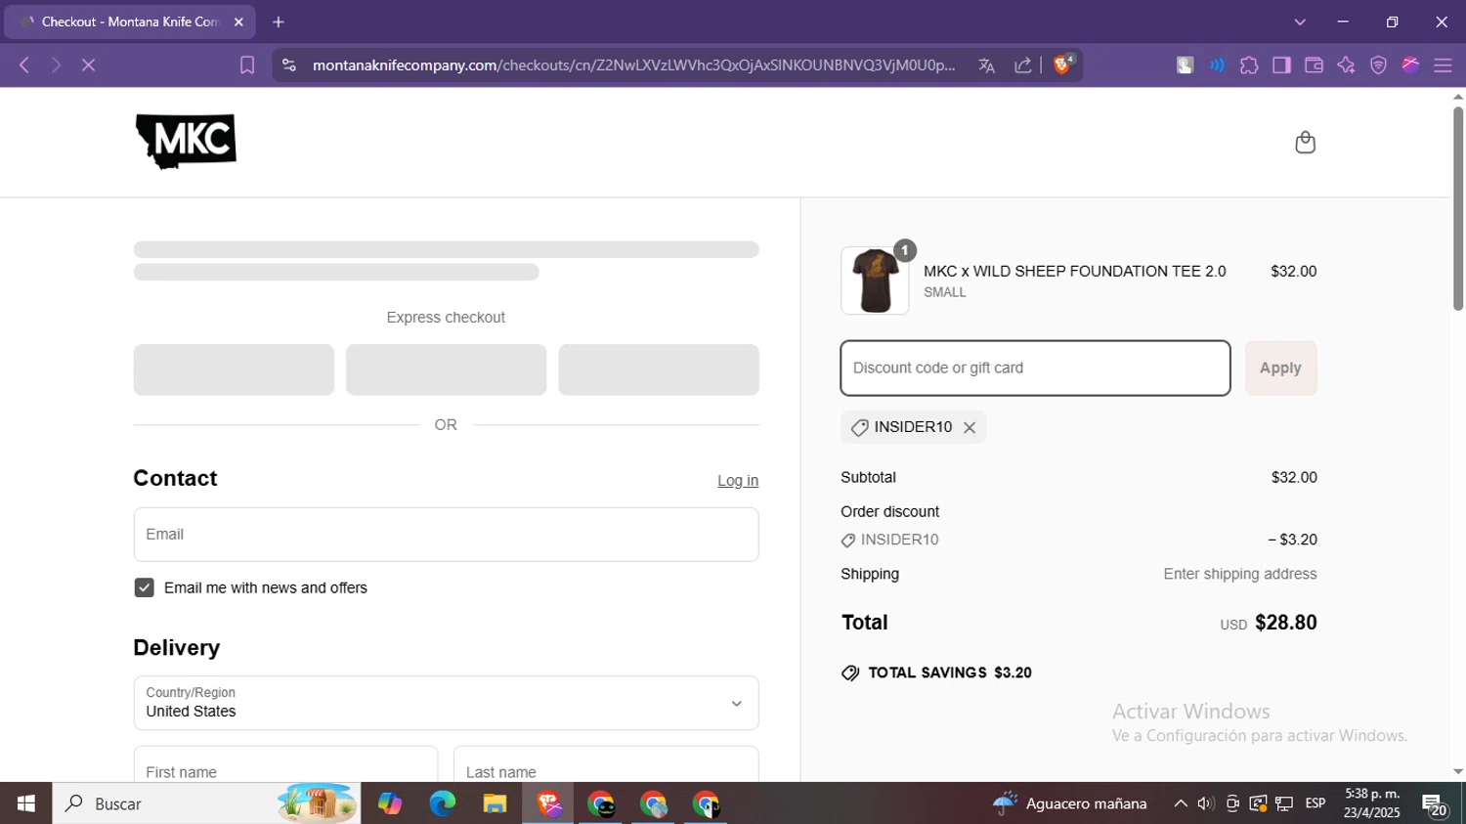The width and height of the screenshot is (1466, 824).
Task: Click the blue wave extension icon
Action: point(1217,65)
